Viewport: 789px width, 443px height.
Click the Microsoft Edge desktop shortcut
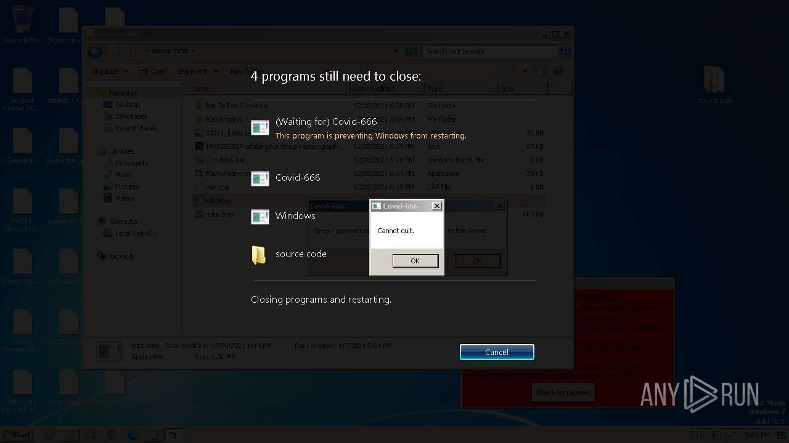point(22,391)
